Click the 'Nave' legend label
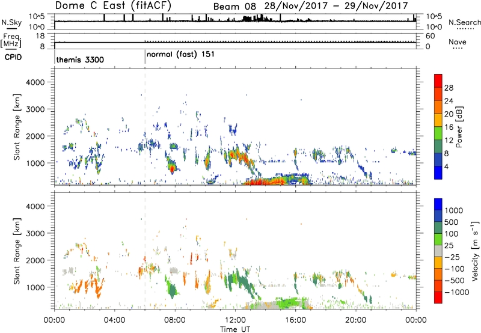 point(458,41)
